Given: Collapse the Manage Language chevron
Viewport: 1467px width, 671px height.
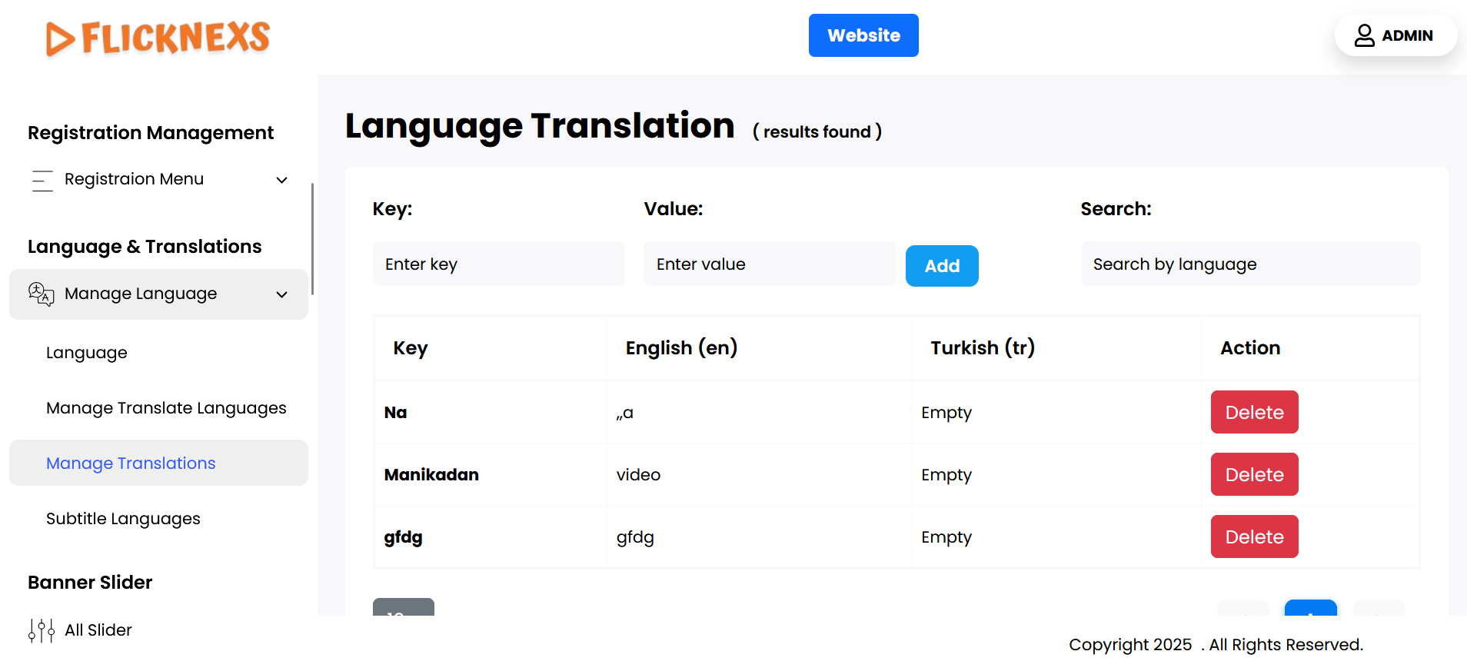Looking at the screenshot, I should pyautogui.click(x=282, y=294).
